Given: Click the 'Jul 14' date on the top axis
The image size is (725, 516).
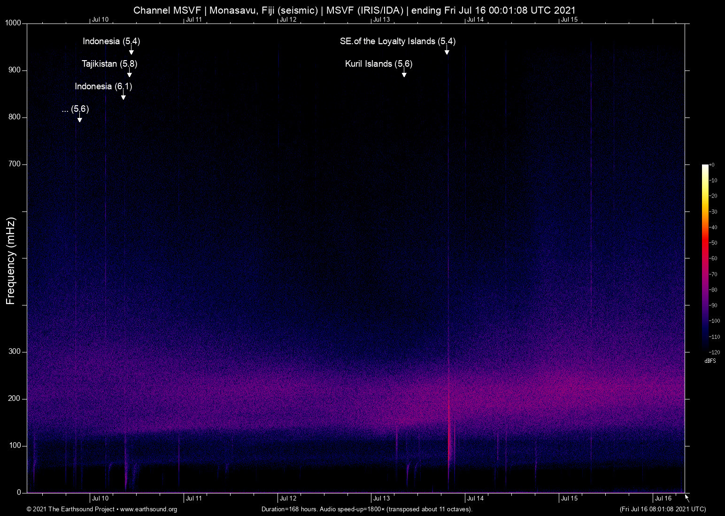Looking at the screenshot, I should click(x=476, y=20).
